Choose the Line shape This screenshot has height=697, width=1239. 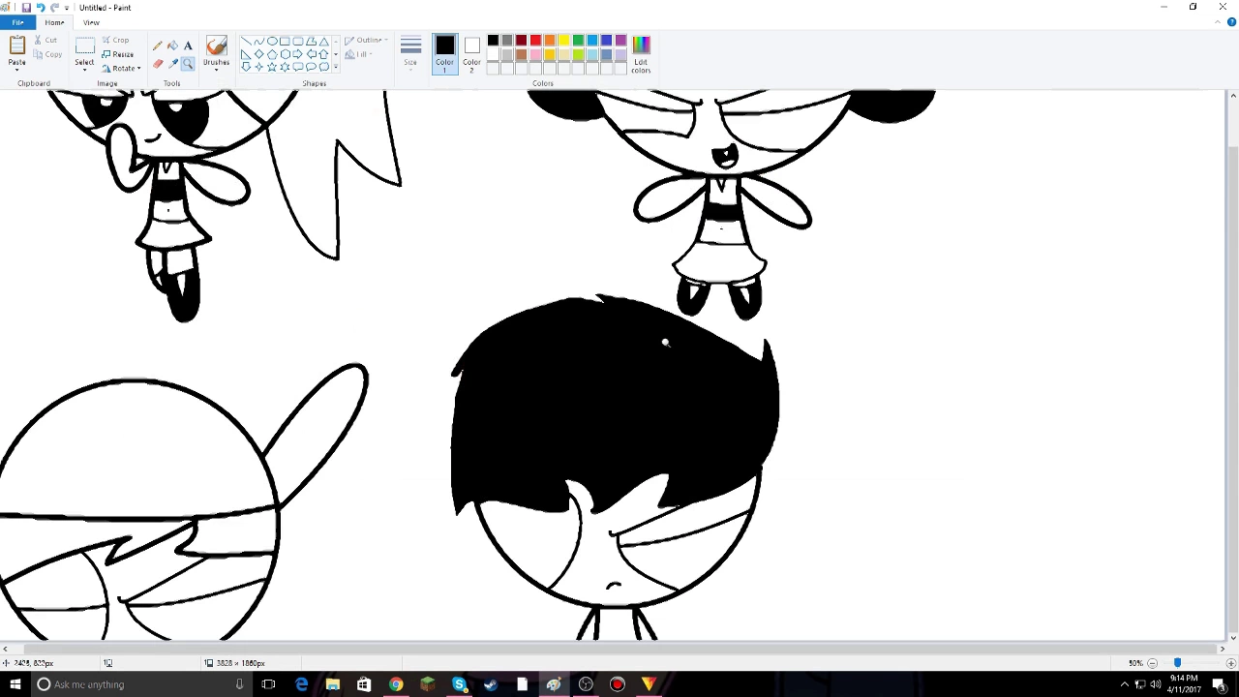(x=246, y=42)
